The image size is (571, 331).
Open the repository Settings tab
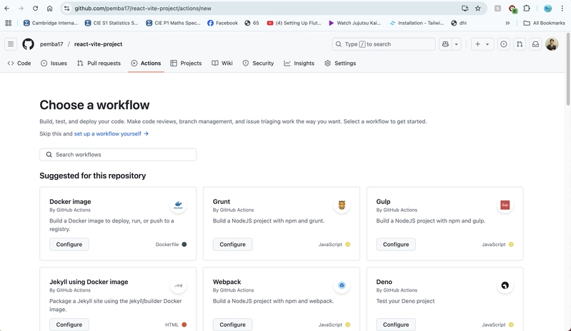340,63
